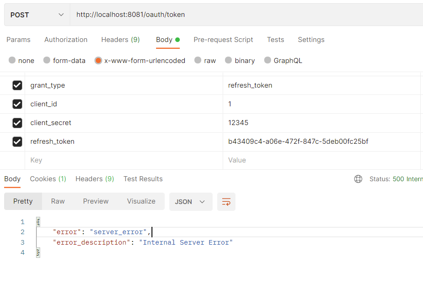Open the Pre-request Script tab
This screenshot has width=423, height=288.
coord(223,40)
